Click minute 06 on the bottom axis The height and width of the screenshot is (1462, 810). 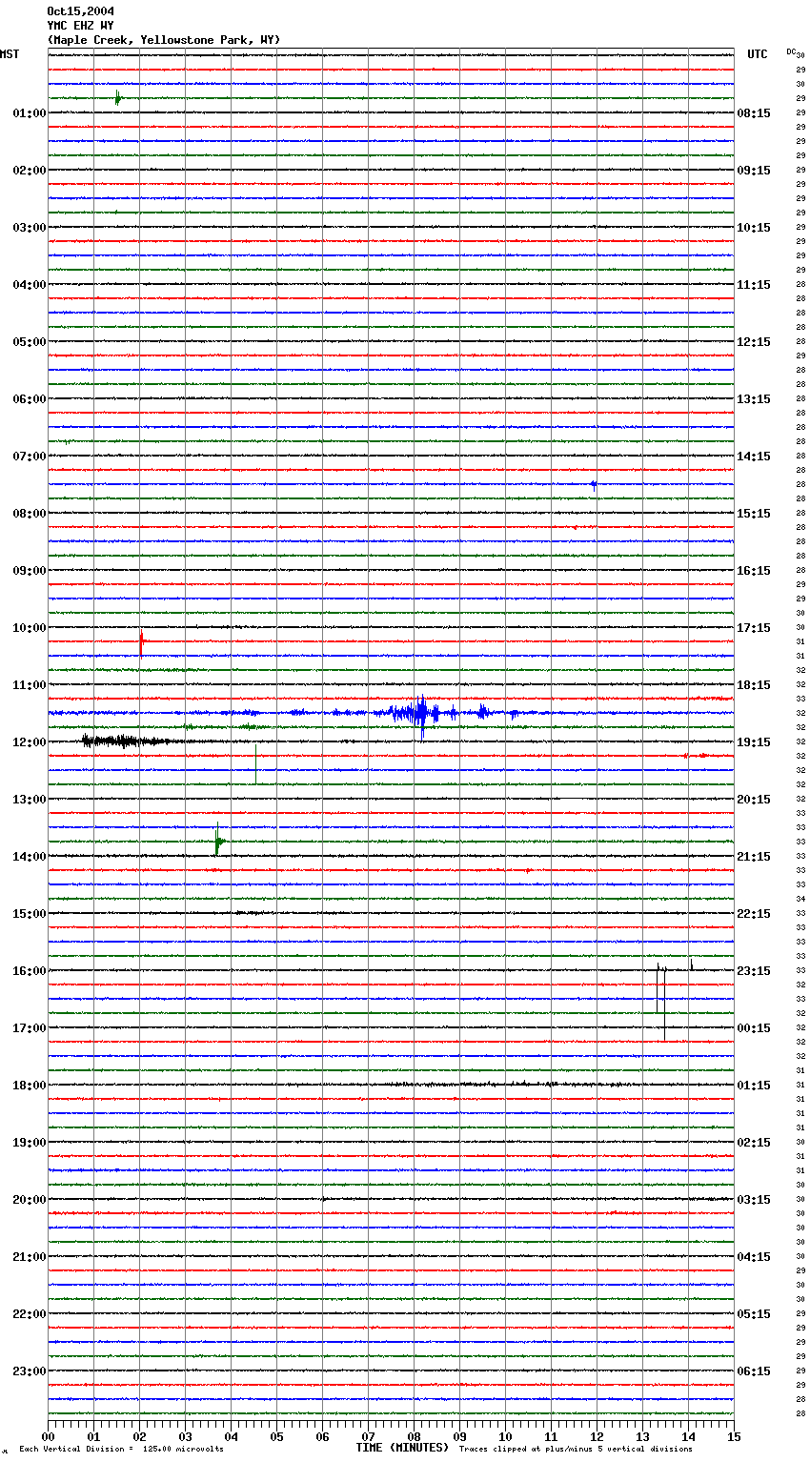(x=322, y=1436)
